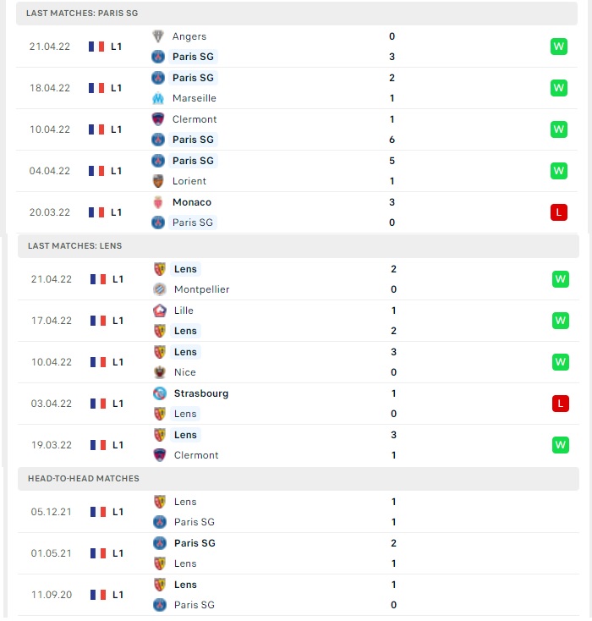Open the 11.09.20 head-to-head match row
592x621 pixels.
click(x=299, y=595)
